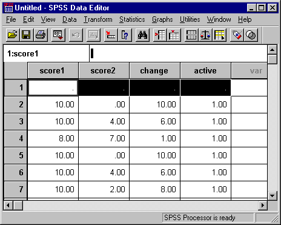Click the Insert Variable icon

pos(174,35)
